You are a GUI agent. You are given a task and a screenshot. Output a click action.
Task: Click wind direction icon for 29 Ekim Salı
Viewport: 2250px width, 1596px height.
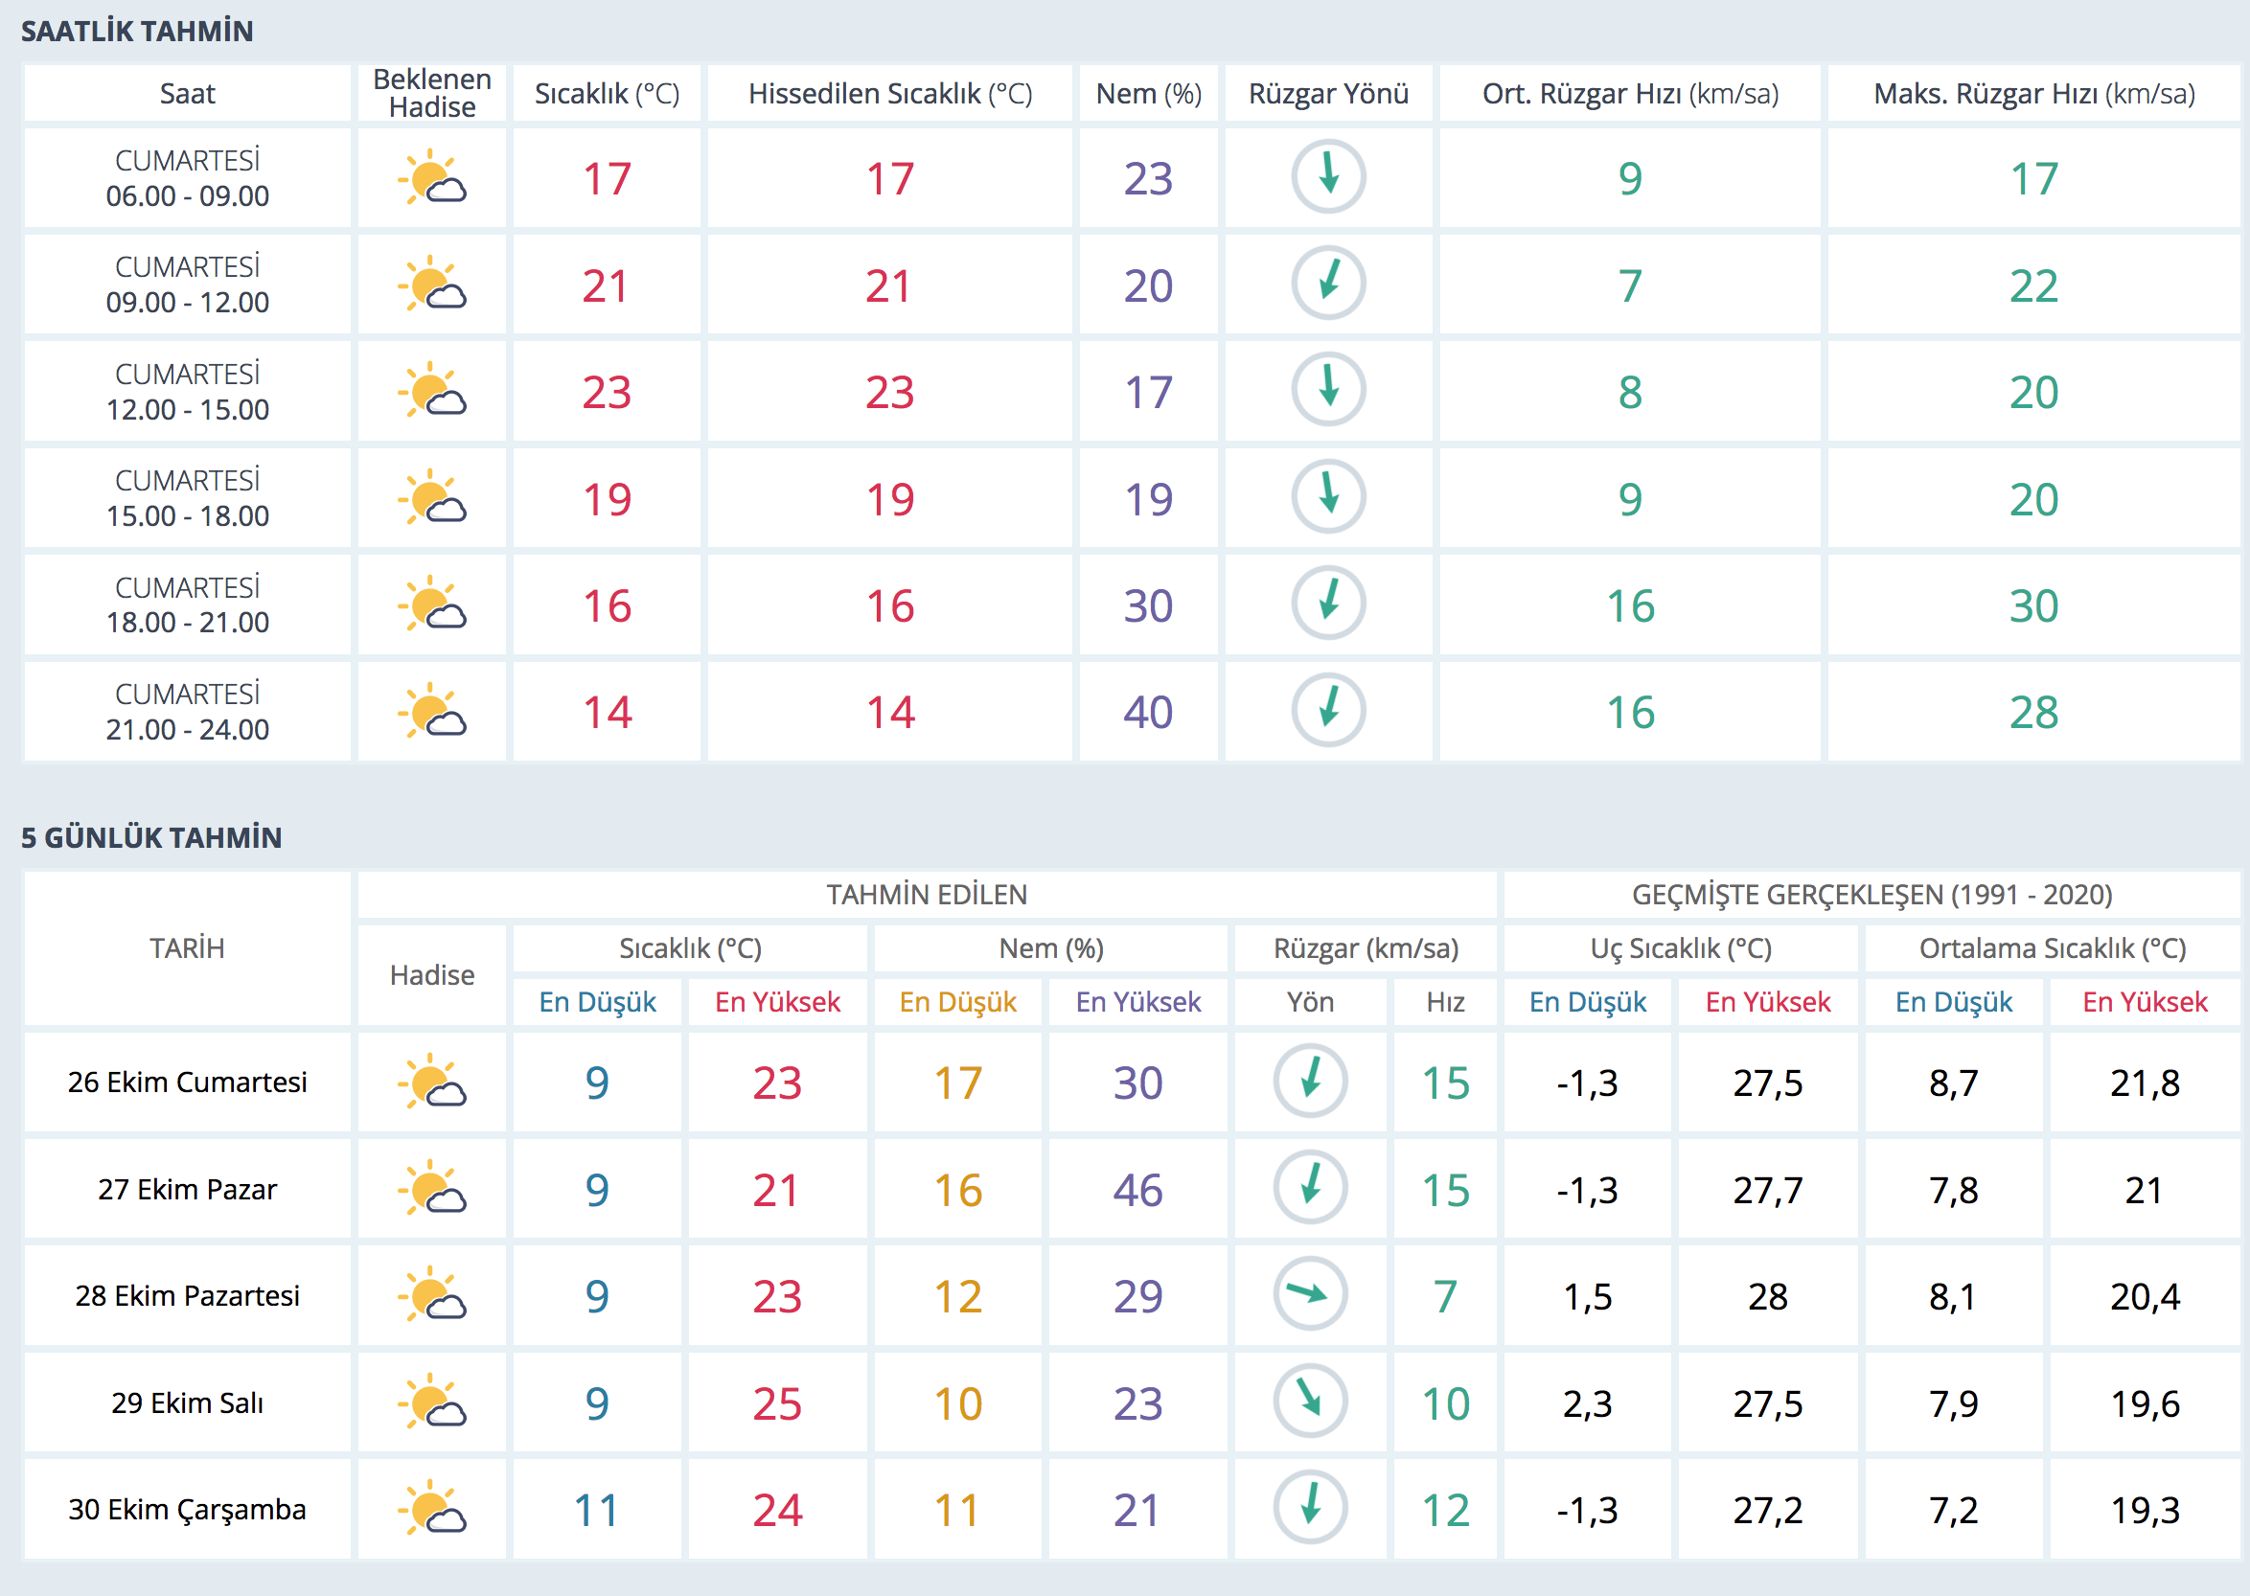coord(1309,1401)
